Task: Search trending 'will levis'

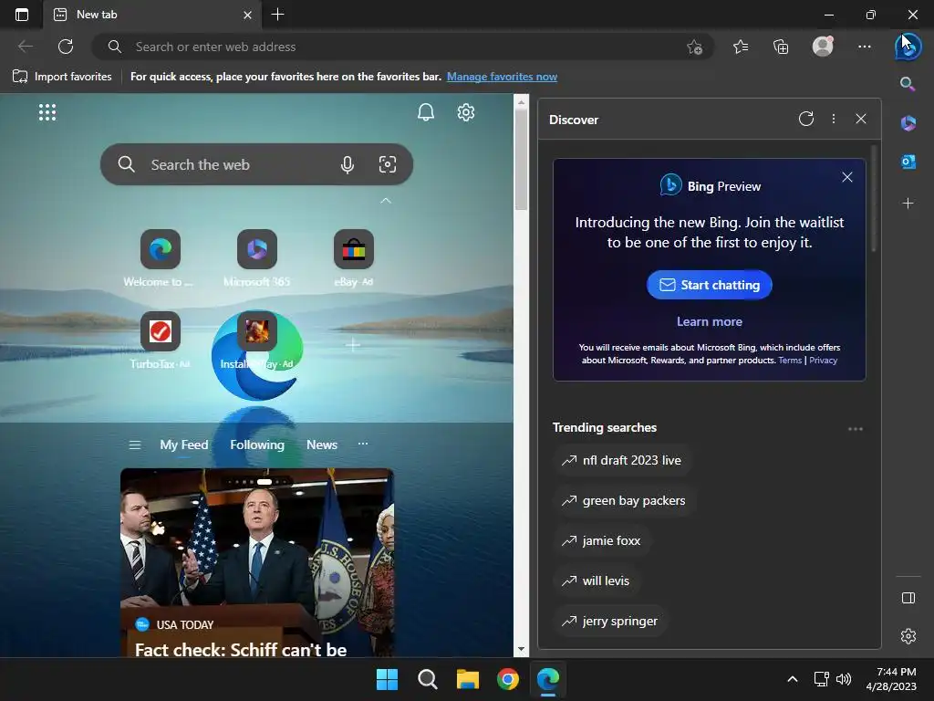Action: coord(597,581)
